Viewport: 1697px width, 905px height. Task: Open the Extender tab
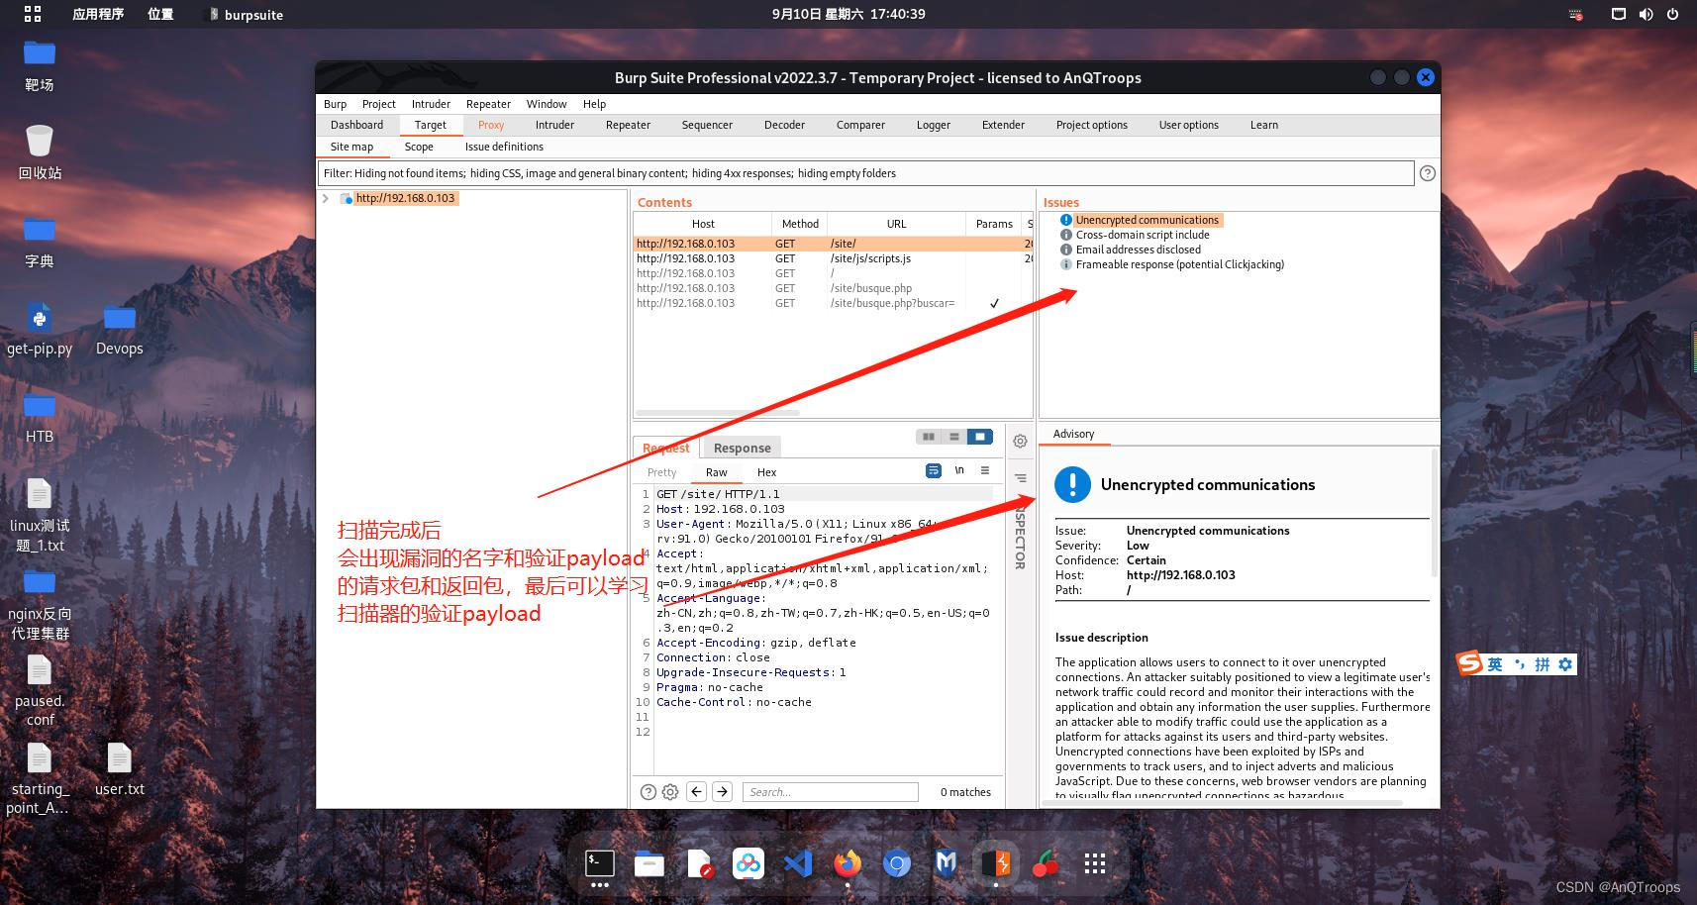[1003, 125]
